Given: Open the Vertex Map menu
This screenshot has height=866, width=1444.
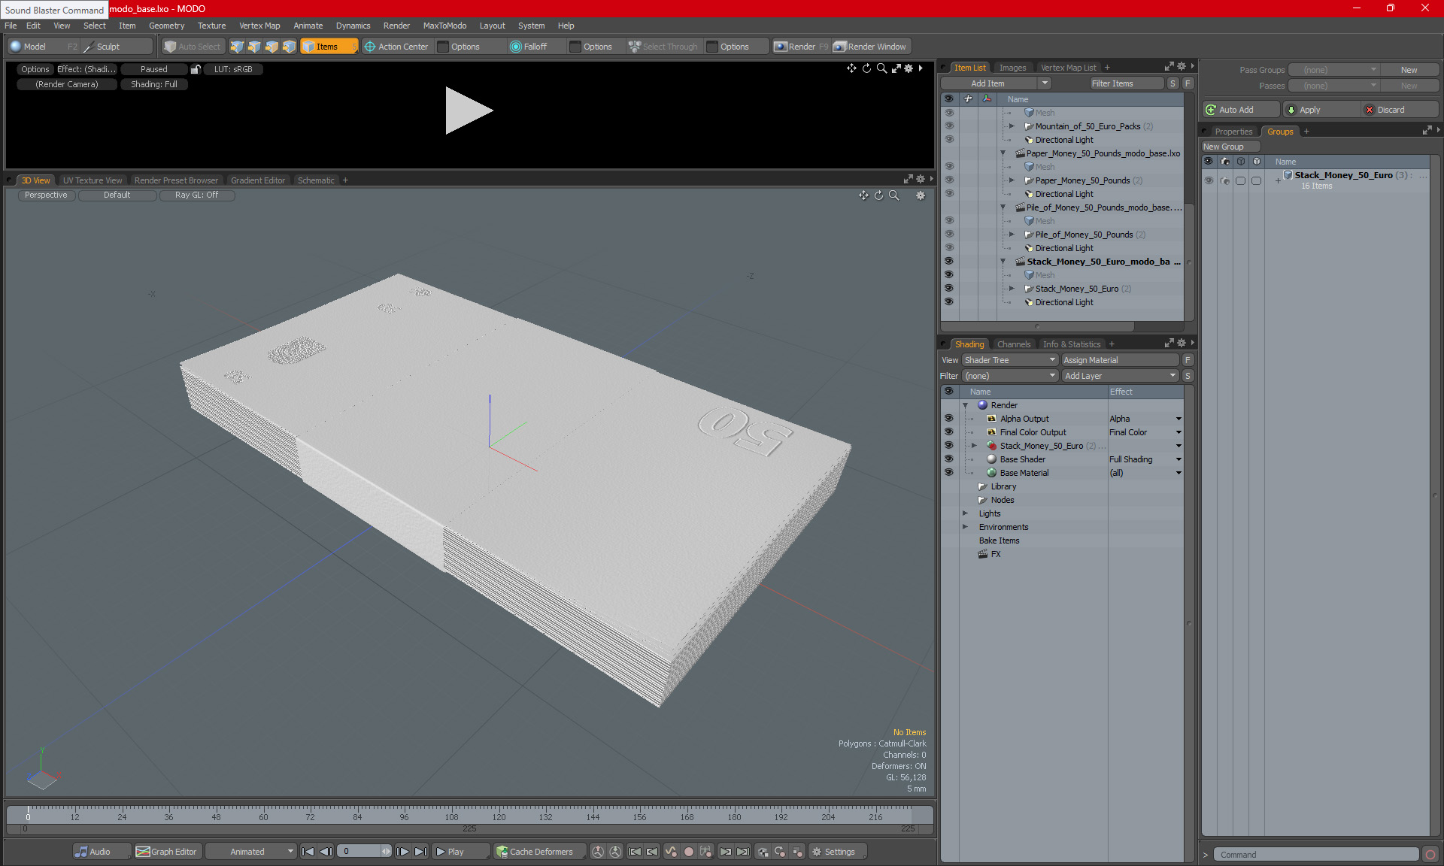Looking at the screenshot, I should (259, 26).
